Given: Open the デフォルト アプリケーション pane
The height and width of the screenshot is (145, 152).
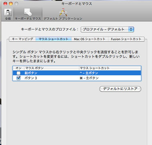Looking at the screenshot, I should 63,14.
